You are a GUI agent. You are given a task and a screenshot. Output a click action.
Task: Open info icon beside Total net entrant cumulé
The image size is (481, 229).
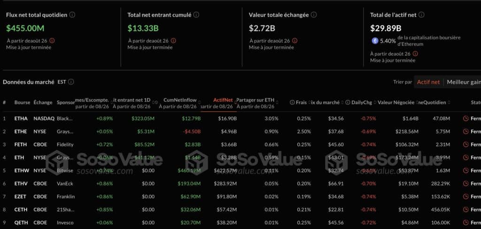(x=196, y=15)
